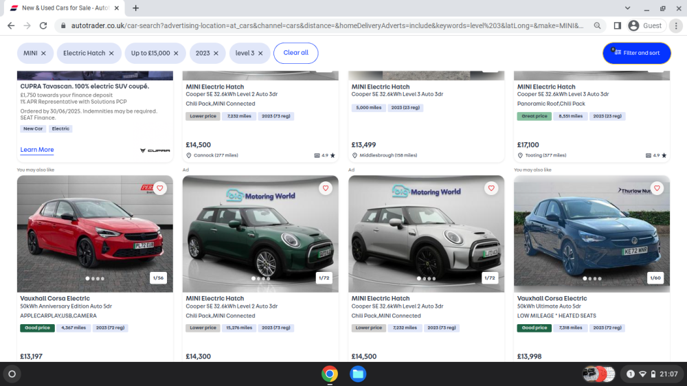Click the 4.9 star rating on Tooting listing
Viewport: 687px width, 386px height.
click(656, 155)
